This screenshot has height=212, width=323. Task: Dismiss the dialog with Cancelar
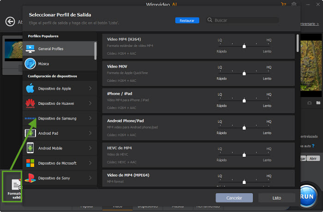pyautogui.click(x=234, y=198)
